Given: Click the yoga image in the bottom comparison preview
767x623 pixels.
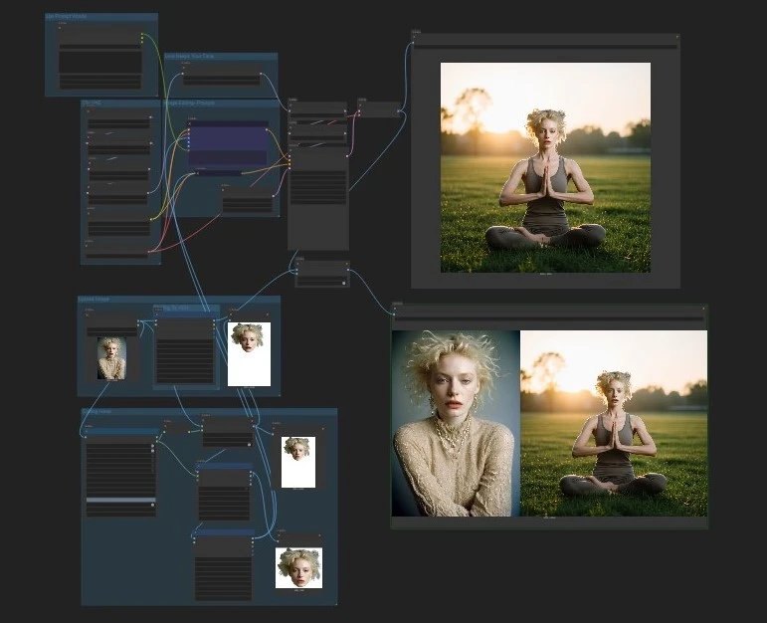Looking at the screenshot, I should 613,423.
